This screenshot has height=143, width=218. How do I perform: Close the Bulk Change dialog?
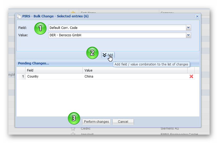[197, 16]
